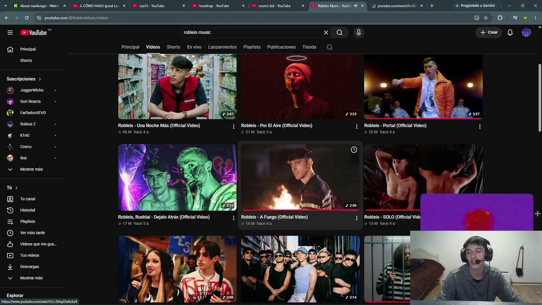Select the Videos channel tab
Screen dimensions: 542x305
pos(153,47)
